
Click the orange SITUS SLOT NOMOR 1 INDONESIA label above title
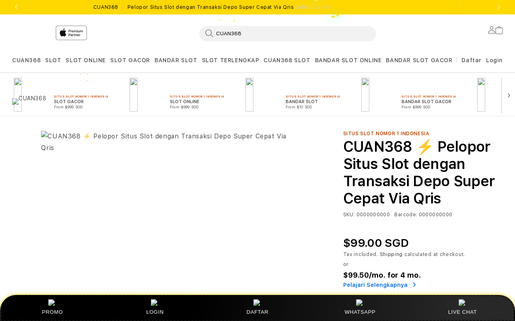pyautogui.click(x=386, y=134)
